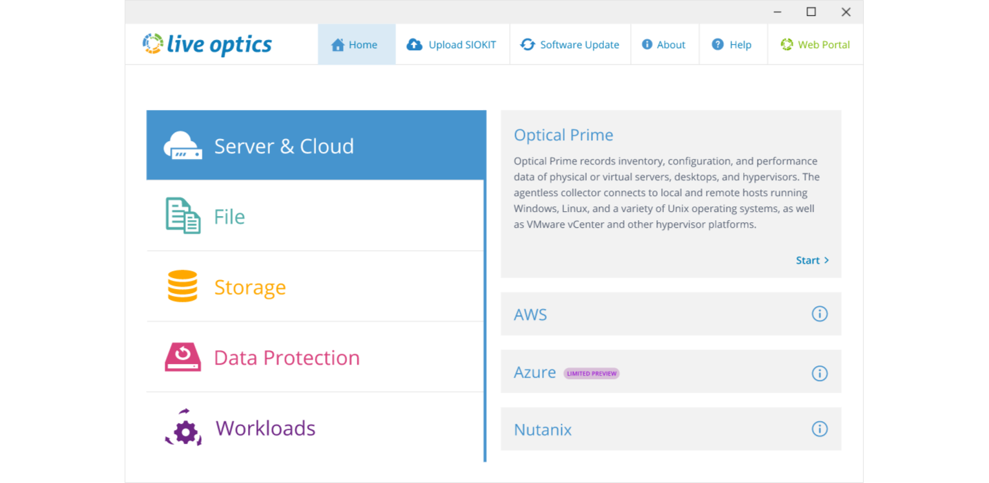The image size is (989, 483).
Task: Expand the Azure collector panel
Action: click(x=671, y=372)
